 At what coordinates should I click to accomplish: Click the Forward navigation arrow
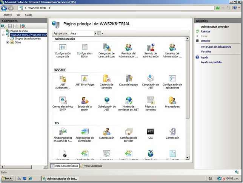click(x=11, y=8)
